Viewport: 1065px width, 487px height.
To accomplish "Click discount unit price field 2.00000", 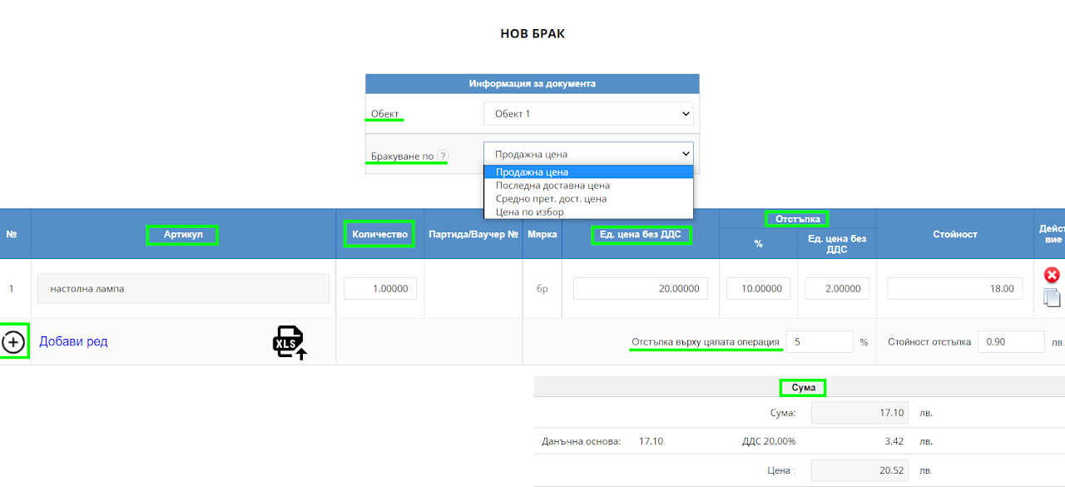I will click(x=837, y=289).
